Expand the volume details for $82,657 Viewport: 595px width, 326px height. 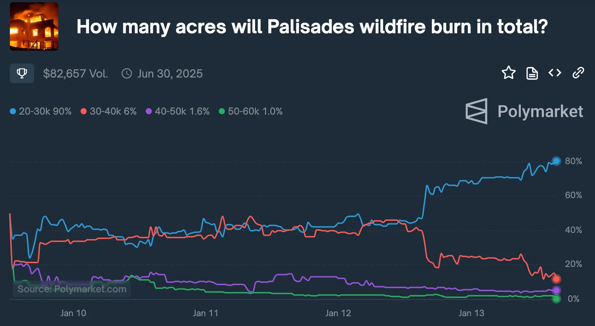[x=75, y=73]
